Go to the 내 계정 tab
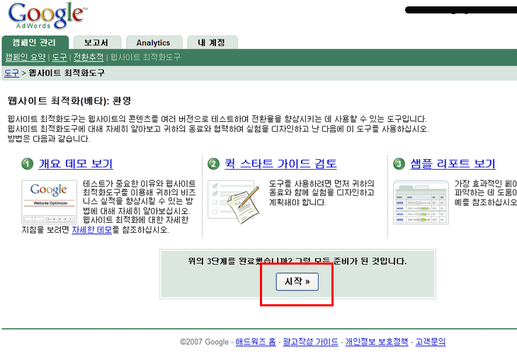This screenshot has height=358, width=517. click(212, 42)
